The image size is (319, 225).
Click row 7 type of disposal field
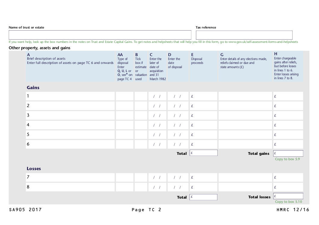click(x=125, y=177)
